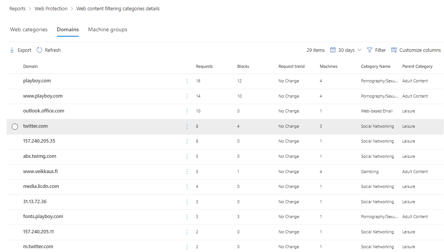The height and width of the screenshot is (252, 444).
Task: Switch to the Web categories tab
Action: click(28, 29)
